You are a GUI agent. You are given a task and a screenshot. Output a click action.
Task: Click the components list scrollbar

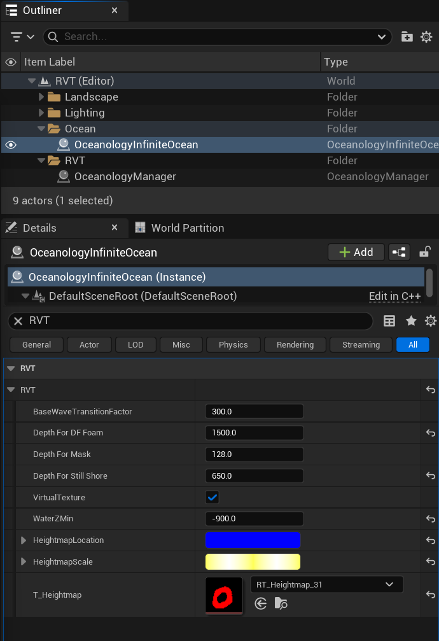429,283
